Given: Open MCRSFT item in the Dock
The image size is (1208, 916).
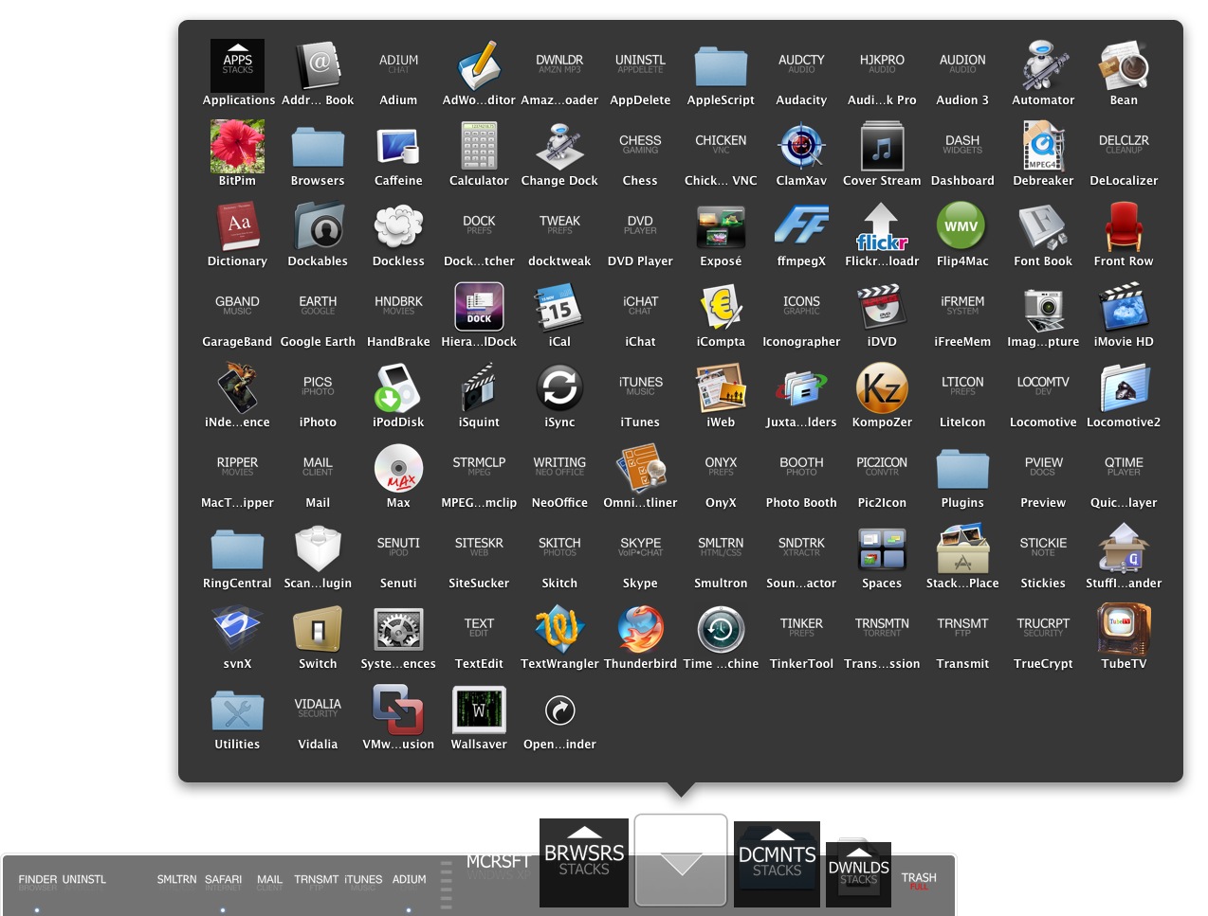Looking at the screenshot, I should 497,865.
